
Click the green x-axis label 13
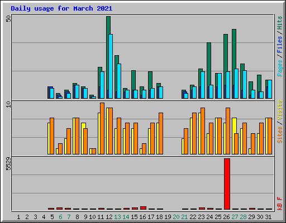(117, 217)
